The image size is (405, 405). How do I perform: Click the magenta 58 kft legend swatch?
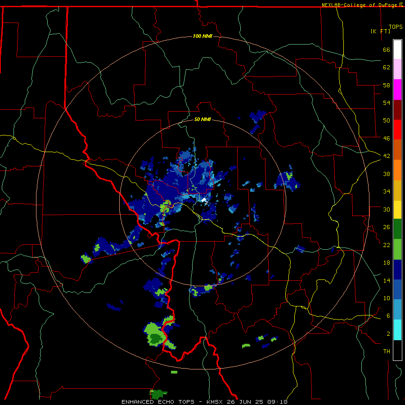pyautogui.click(x=397, y=90)
